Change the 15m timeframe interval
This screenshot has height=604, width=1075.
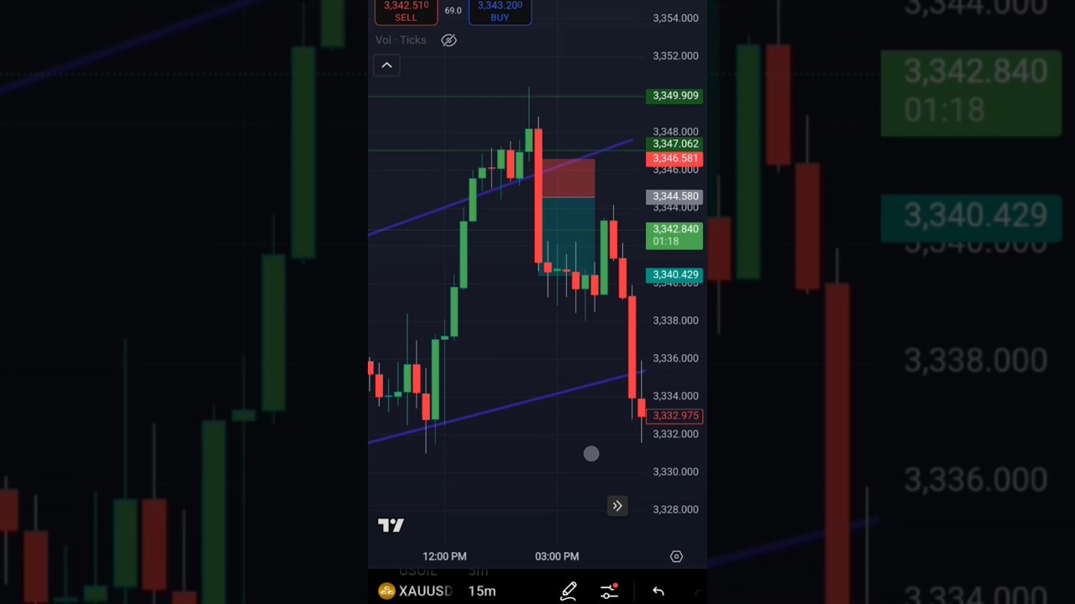pyautogui.click(x=482, y=591)
